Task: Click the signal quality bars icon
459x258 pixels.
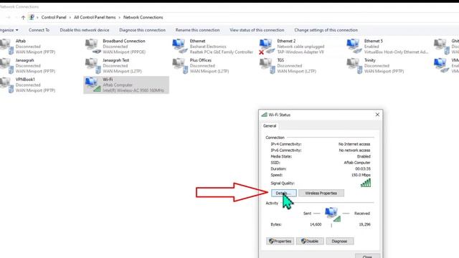Action: tap(366, 183)
